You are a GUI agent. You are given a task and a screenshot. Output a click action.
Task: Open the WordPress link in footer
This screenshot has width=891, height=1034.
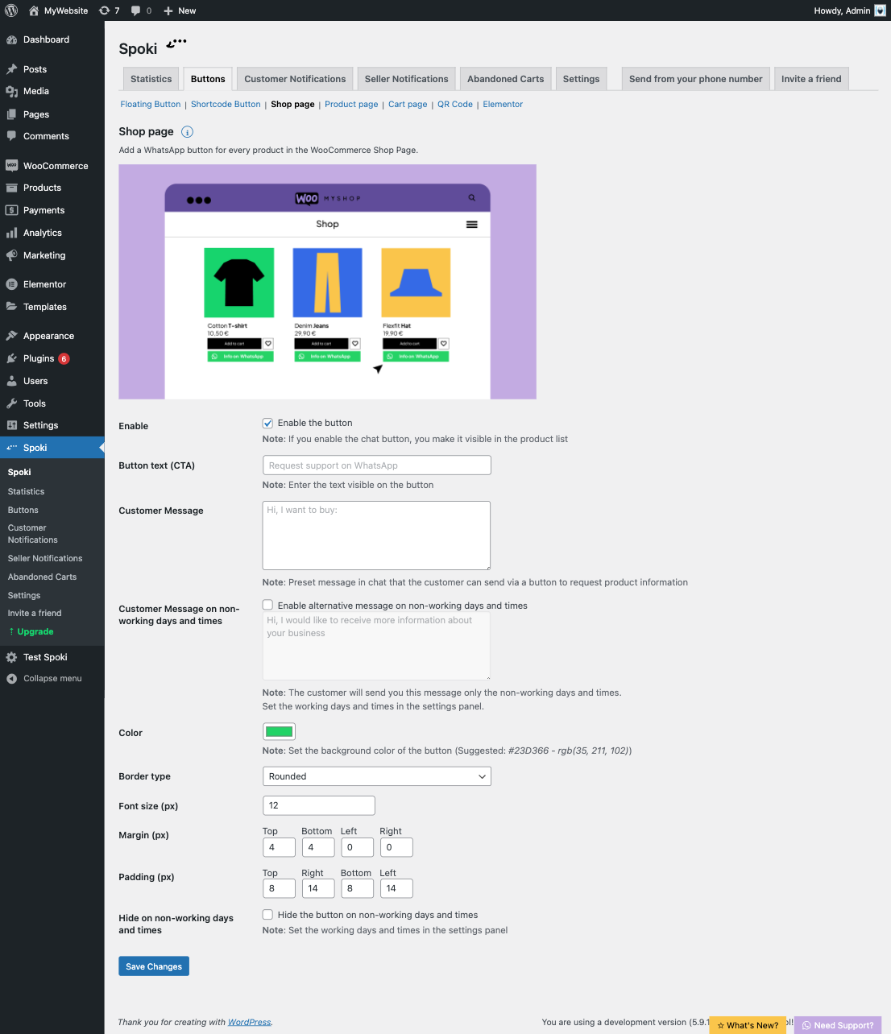249,1022
